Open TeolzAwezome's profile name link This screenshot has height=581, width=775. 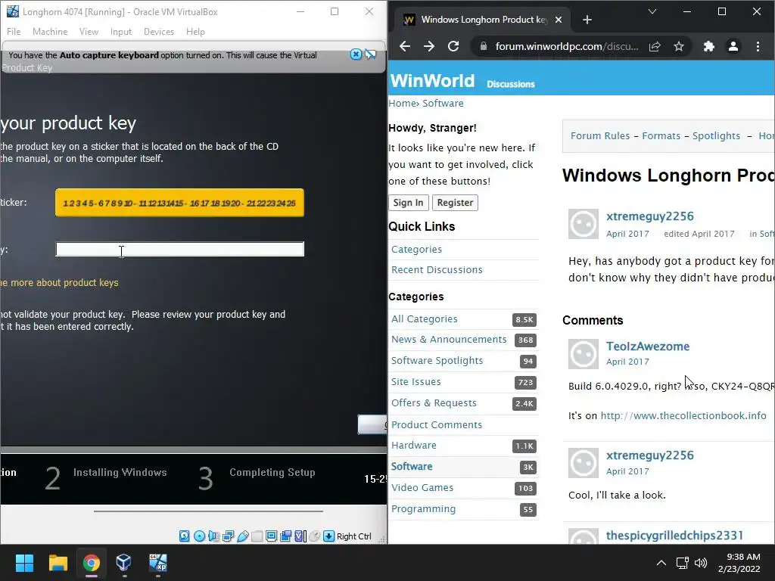[648, 346]
